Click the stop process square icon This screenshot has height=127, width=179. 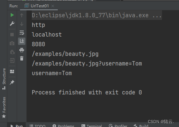pyautogui.click(x=12, y=35)
